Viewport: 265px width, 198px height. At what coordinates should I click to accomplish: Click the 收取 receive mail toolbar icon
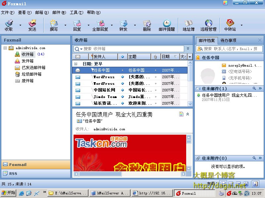tap(9, 23)
